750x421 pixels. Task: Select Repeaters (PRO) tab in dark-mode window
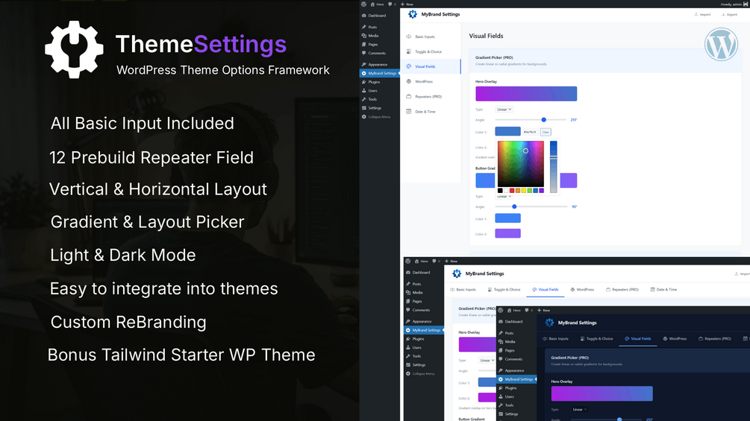(x=715, y=338)
